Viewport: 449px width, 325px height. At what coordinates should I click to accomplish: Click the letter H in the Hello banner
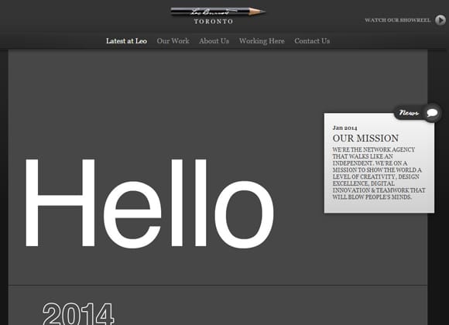[x=60, y=203]
